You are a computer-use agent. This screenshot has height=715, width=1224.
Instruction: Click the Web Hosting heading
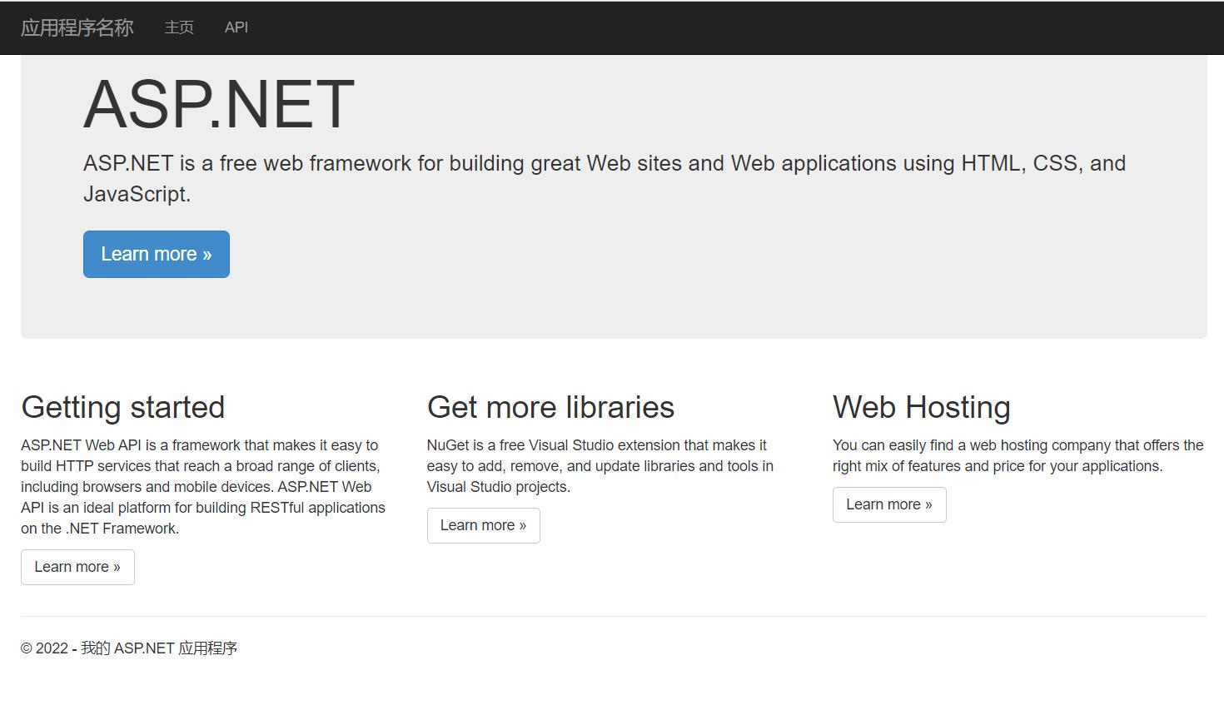[x=922, y=407]
